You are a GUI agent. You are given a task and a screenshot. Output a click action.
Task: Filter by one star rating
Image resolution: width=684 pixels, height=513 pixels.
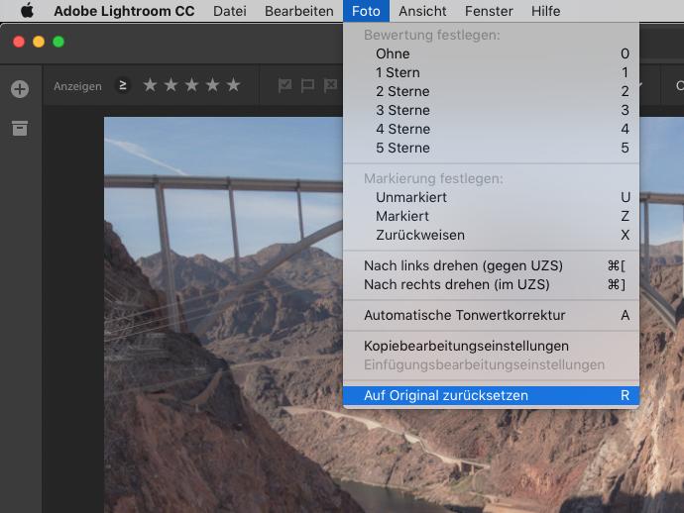click(150, 85)
